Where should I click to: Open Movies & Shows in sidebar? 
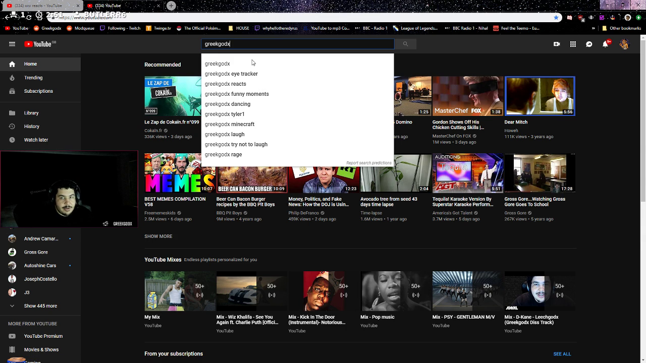pyautogui.click(x=40, y=349)
